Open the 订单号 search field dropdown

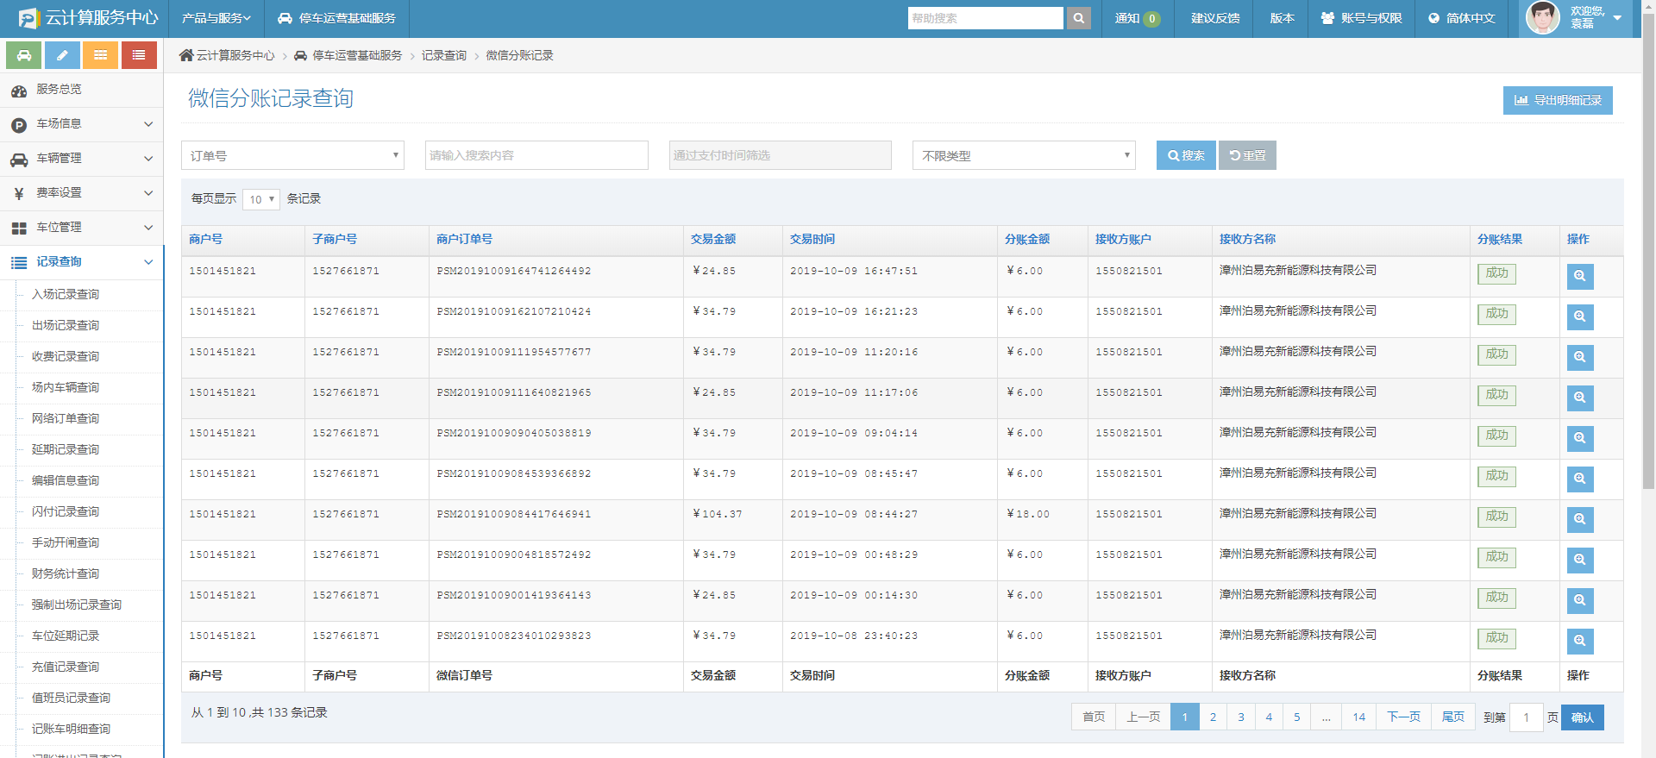(292, 155)
